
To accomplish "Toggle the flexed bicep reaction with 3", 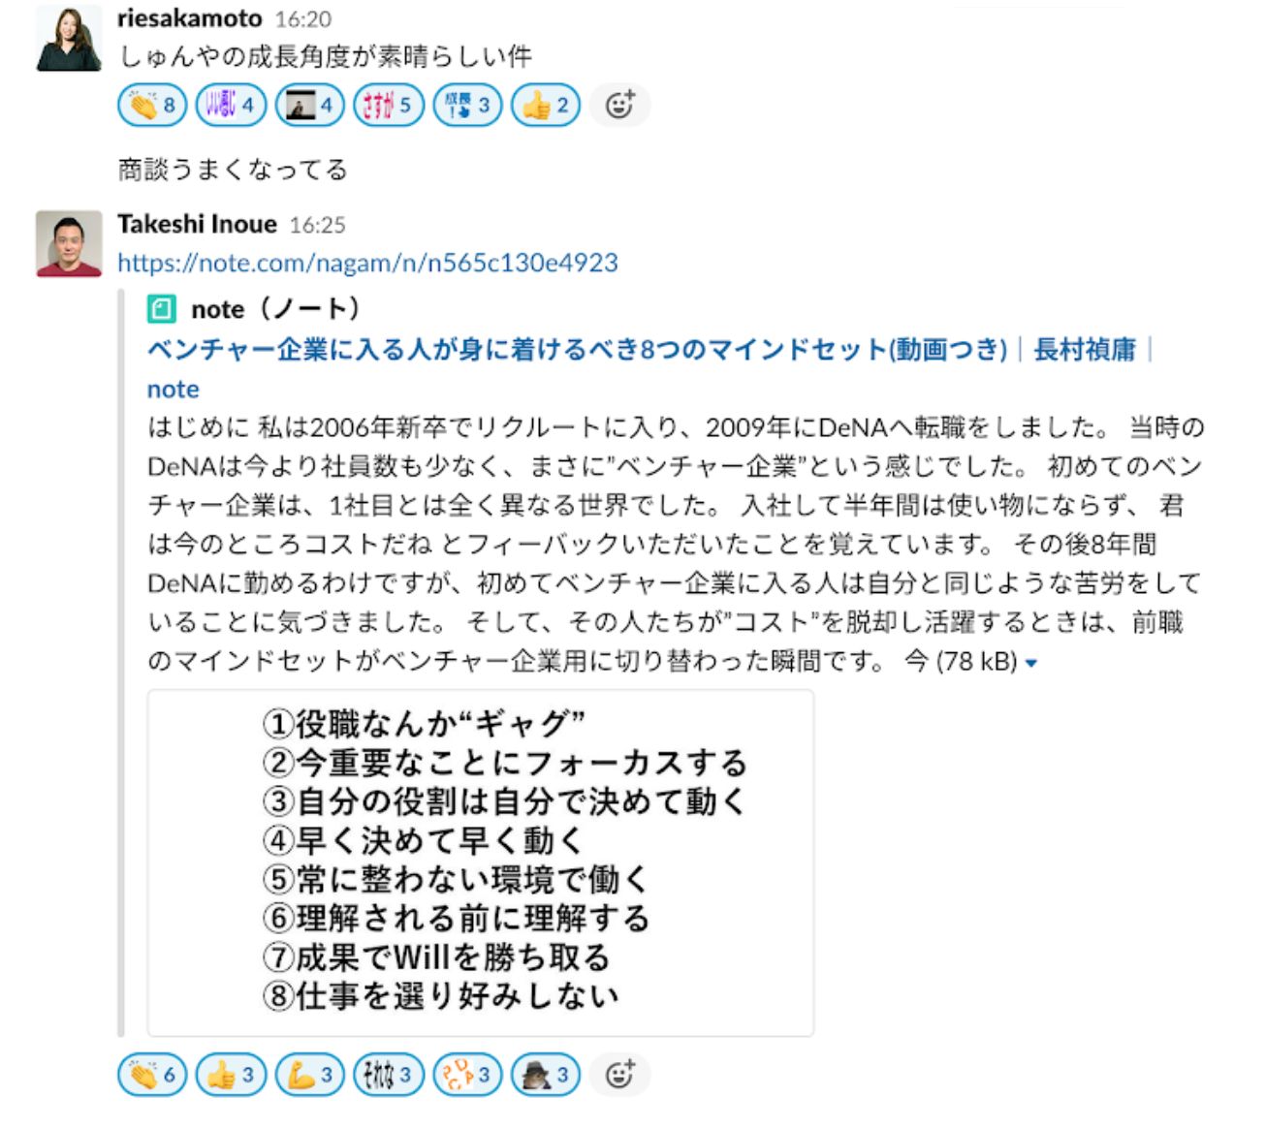I will [310, 1075].
